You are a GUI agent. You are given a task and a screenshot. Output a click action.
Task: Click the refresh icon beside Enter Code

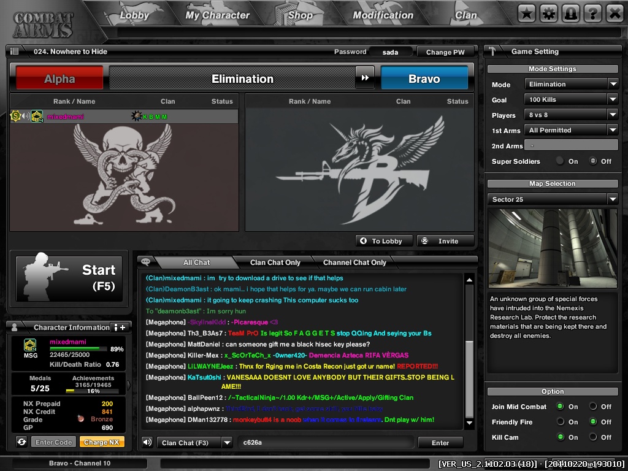coord(21,442)
